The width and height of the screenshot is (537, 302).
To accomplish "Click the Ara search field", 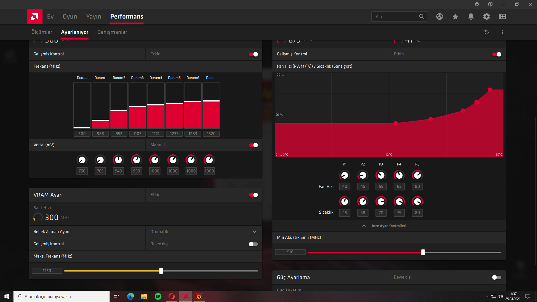I will point(394,16).
